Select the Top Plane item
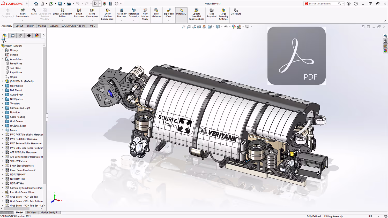 (x=15, y=68)
